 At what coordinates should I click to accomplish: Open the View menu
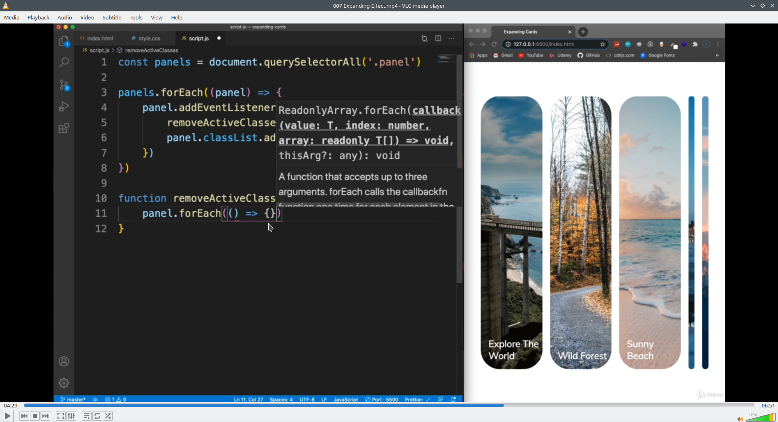(x=157, y=17)
